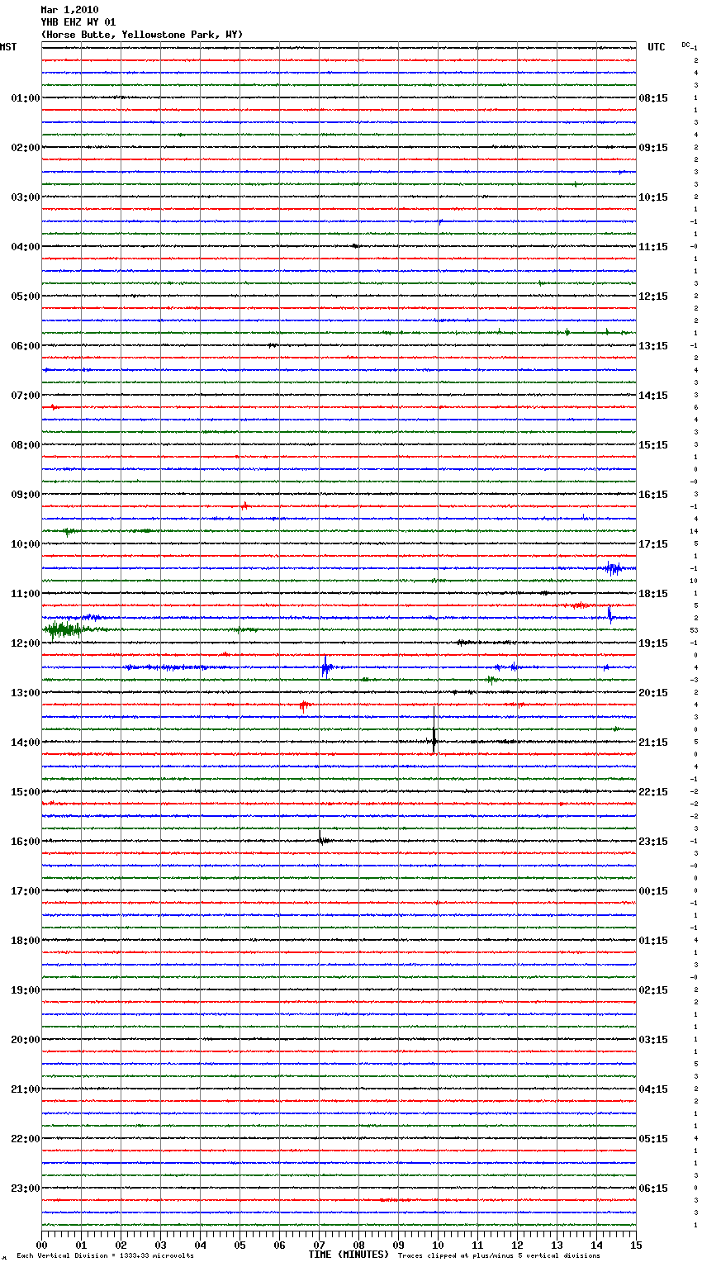Click the 08:15 UTC time label

(x=653, y=98)
